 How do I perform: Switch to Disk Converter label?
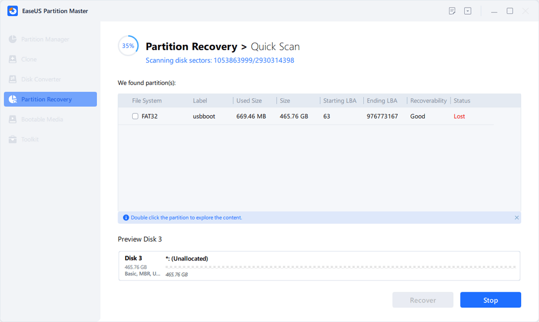(x=41, y=79)
